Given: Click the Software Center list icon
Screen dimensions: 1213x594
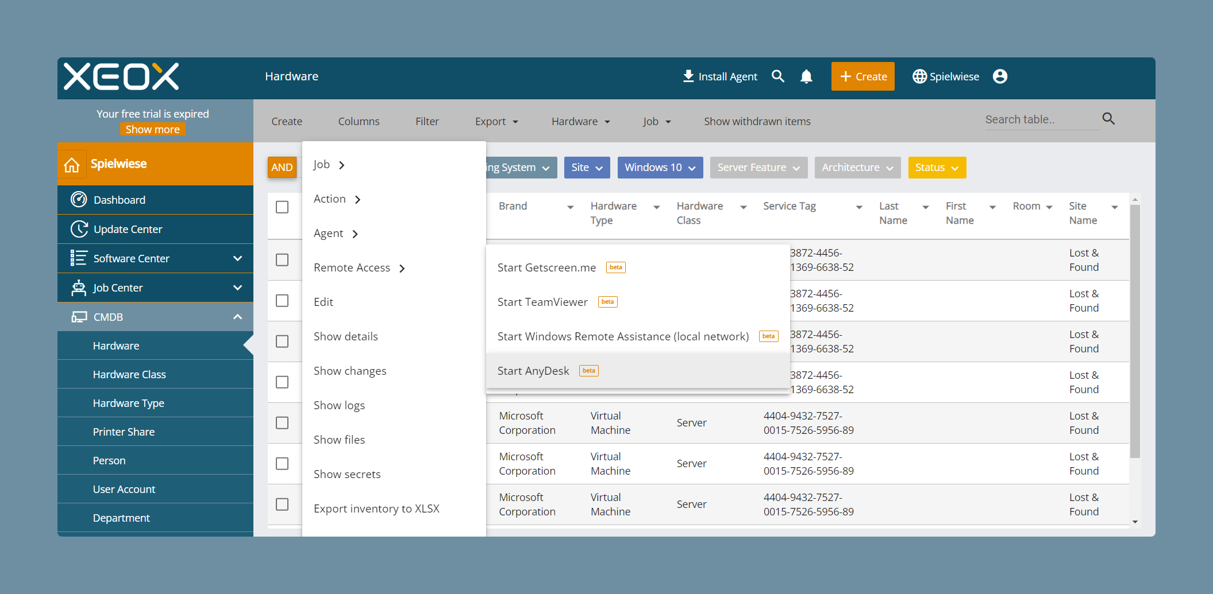Looking at the screenshot, I should (79, 258).
